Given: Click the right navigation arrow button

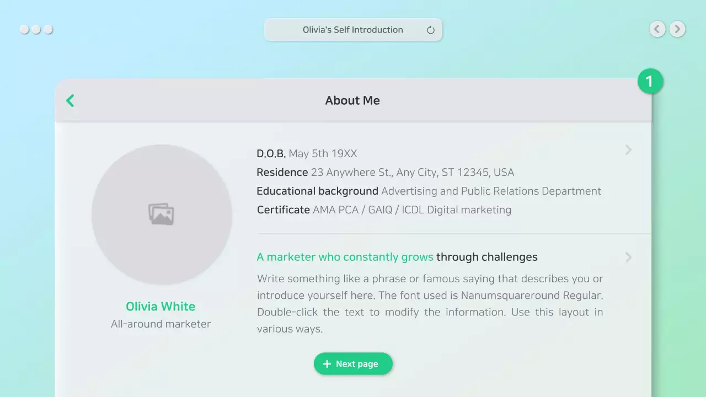Looking at the screenshot, I should point(677,29).
